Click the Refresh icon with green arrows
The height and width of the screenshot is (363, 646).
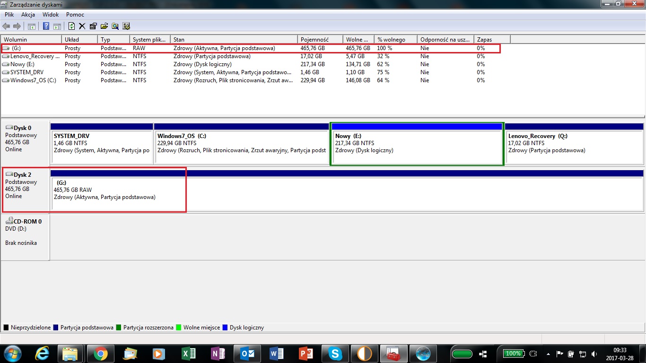point(71,26)
